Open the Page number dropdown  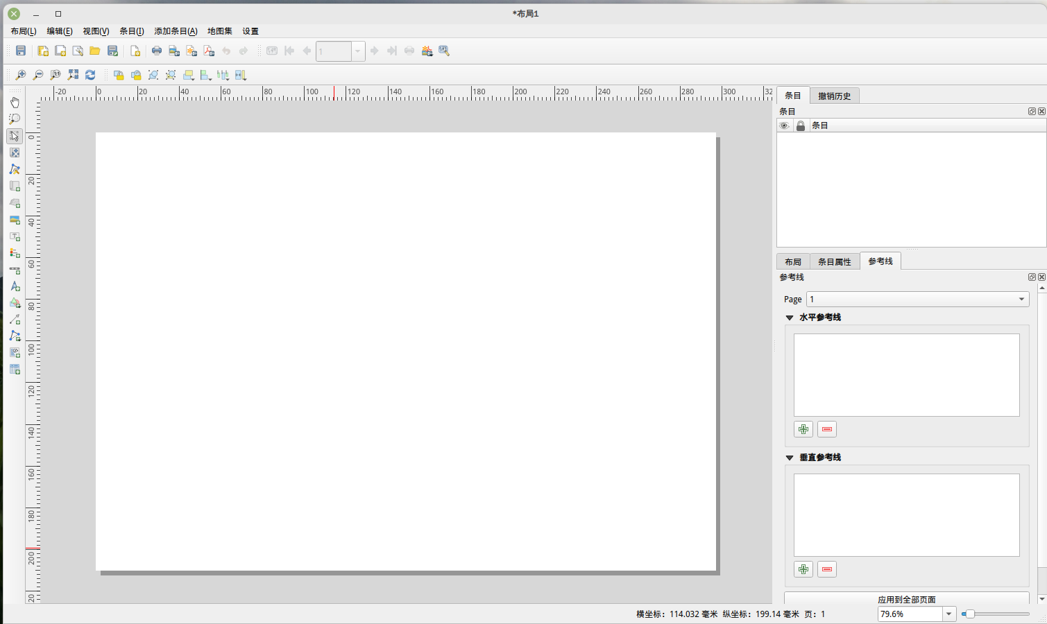click(x=917, y=300)
